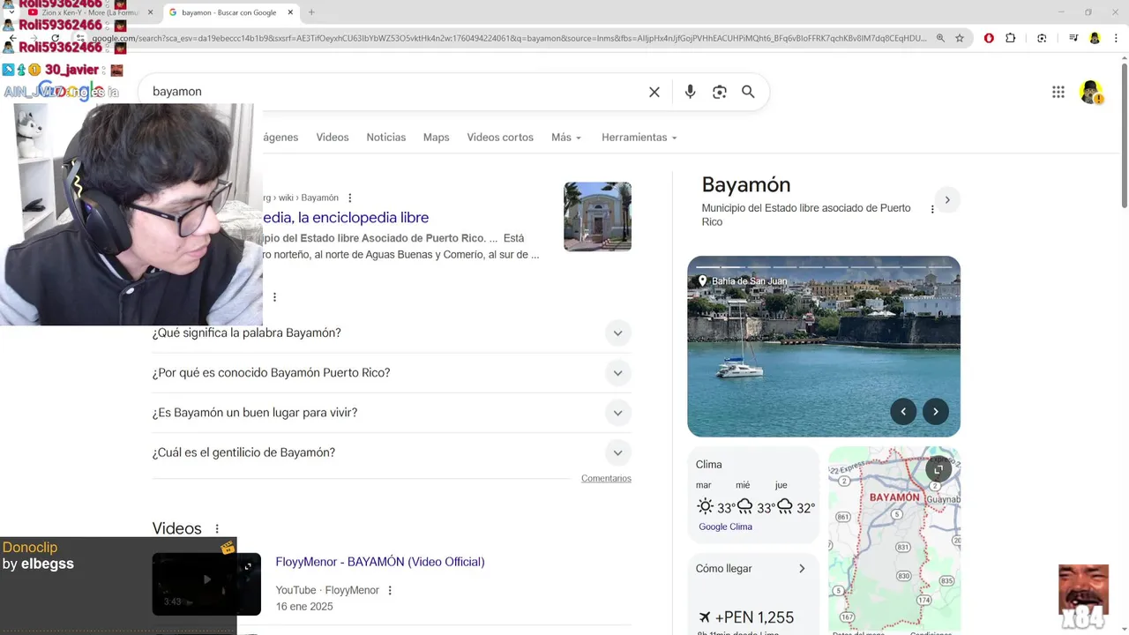The image size is (1129, 635).
Task: Expand '¿Qué significa la palabra Bayamón?'
Action: click(392, 332)
